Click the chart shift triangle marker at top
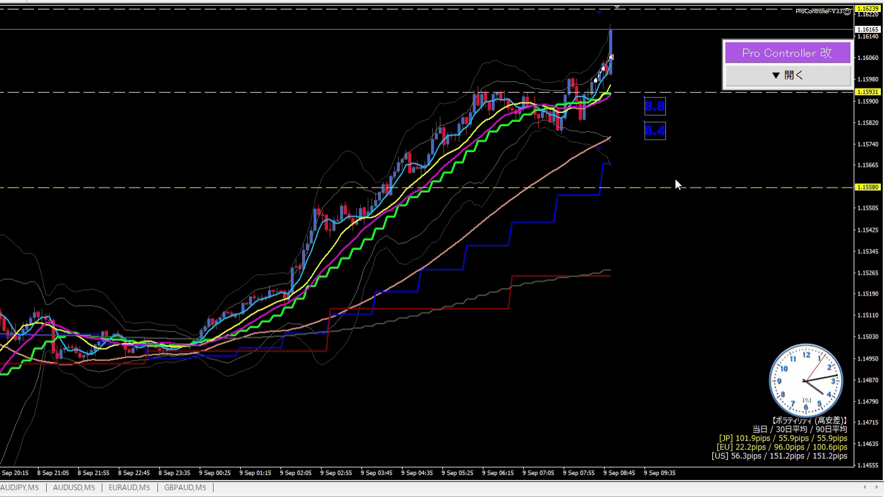Viewport: 884px width, 497px height. [617, 6]
